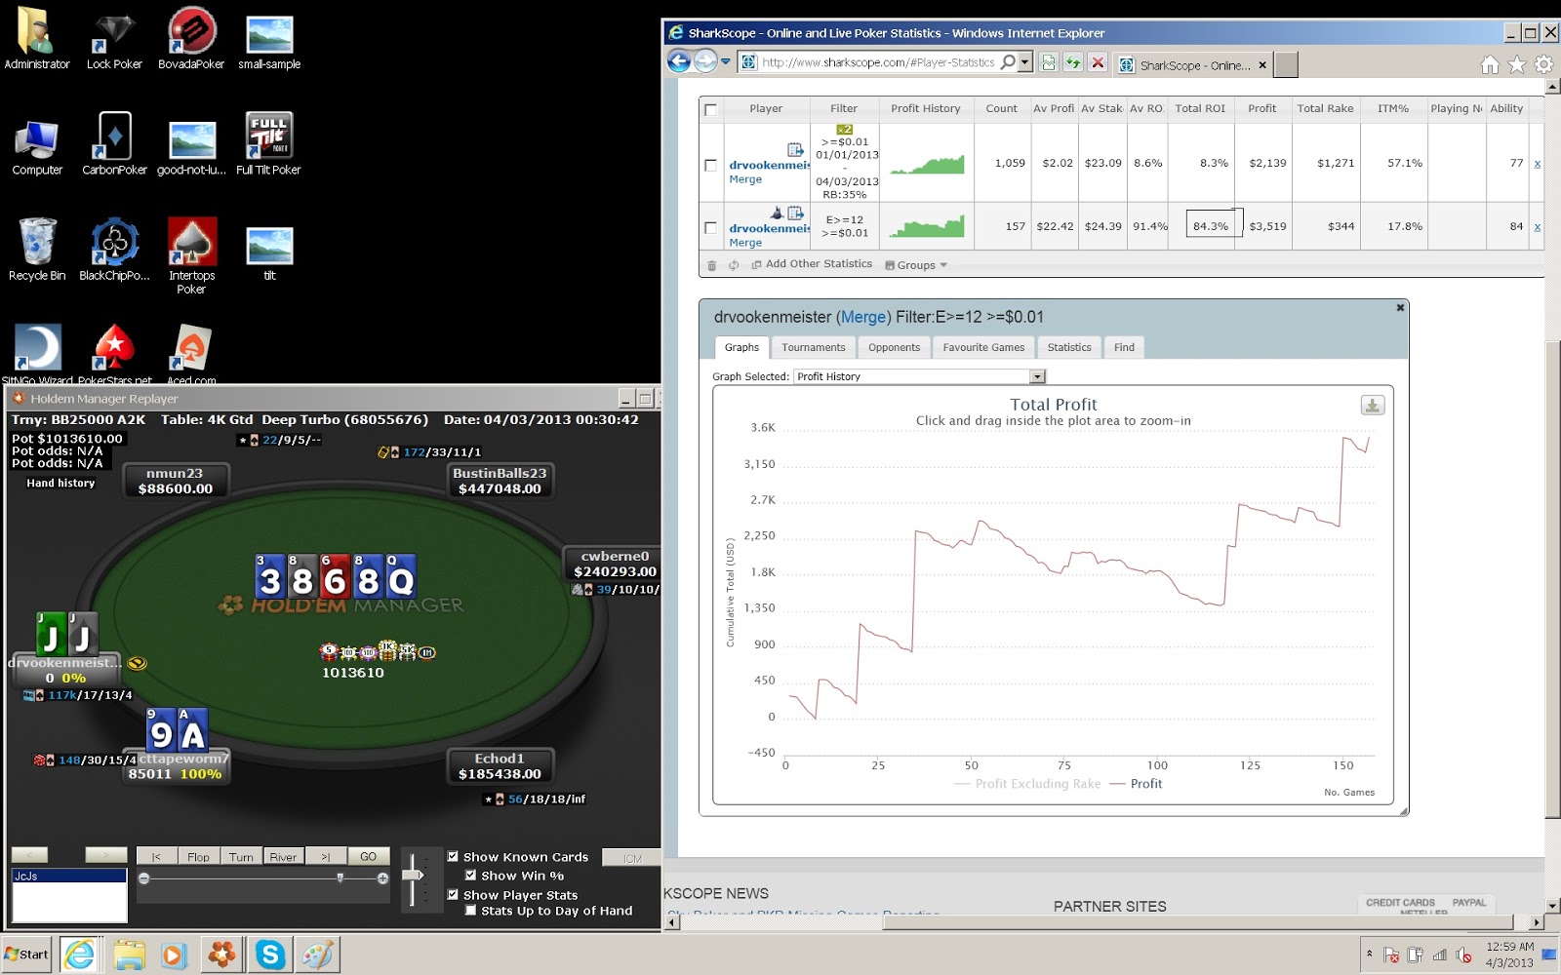Click the vertical speed slider in replayer

point(414,874)
